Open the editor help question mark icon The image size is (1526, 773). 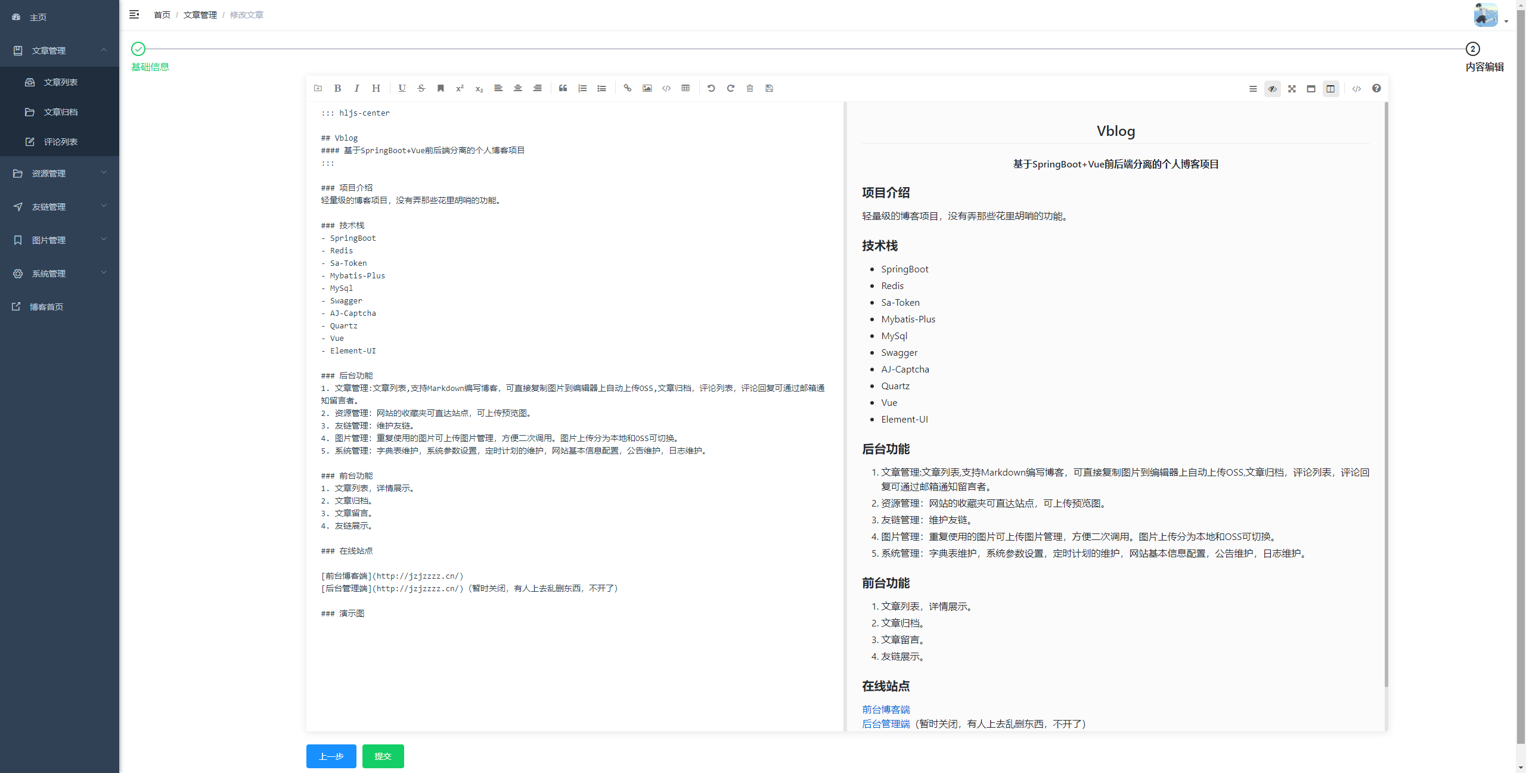pyautogui.click(x=1376, y=88)
